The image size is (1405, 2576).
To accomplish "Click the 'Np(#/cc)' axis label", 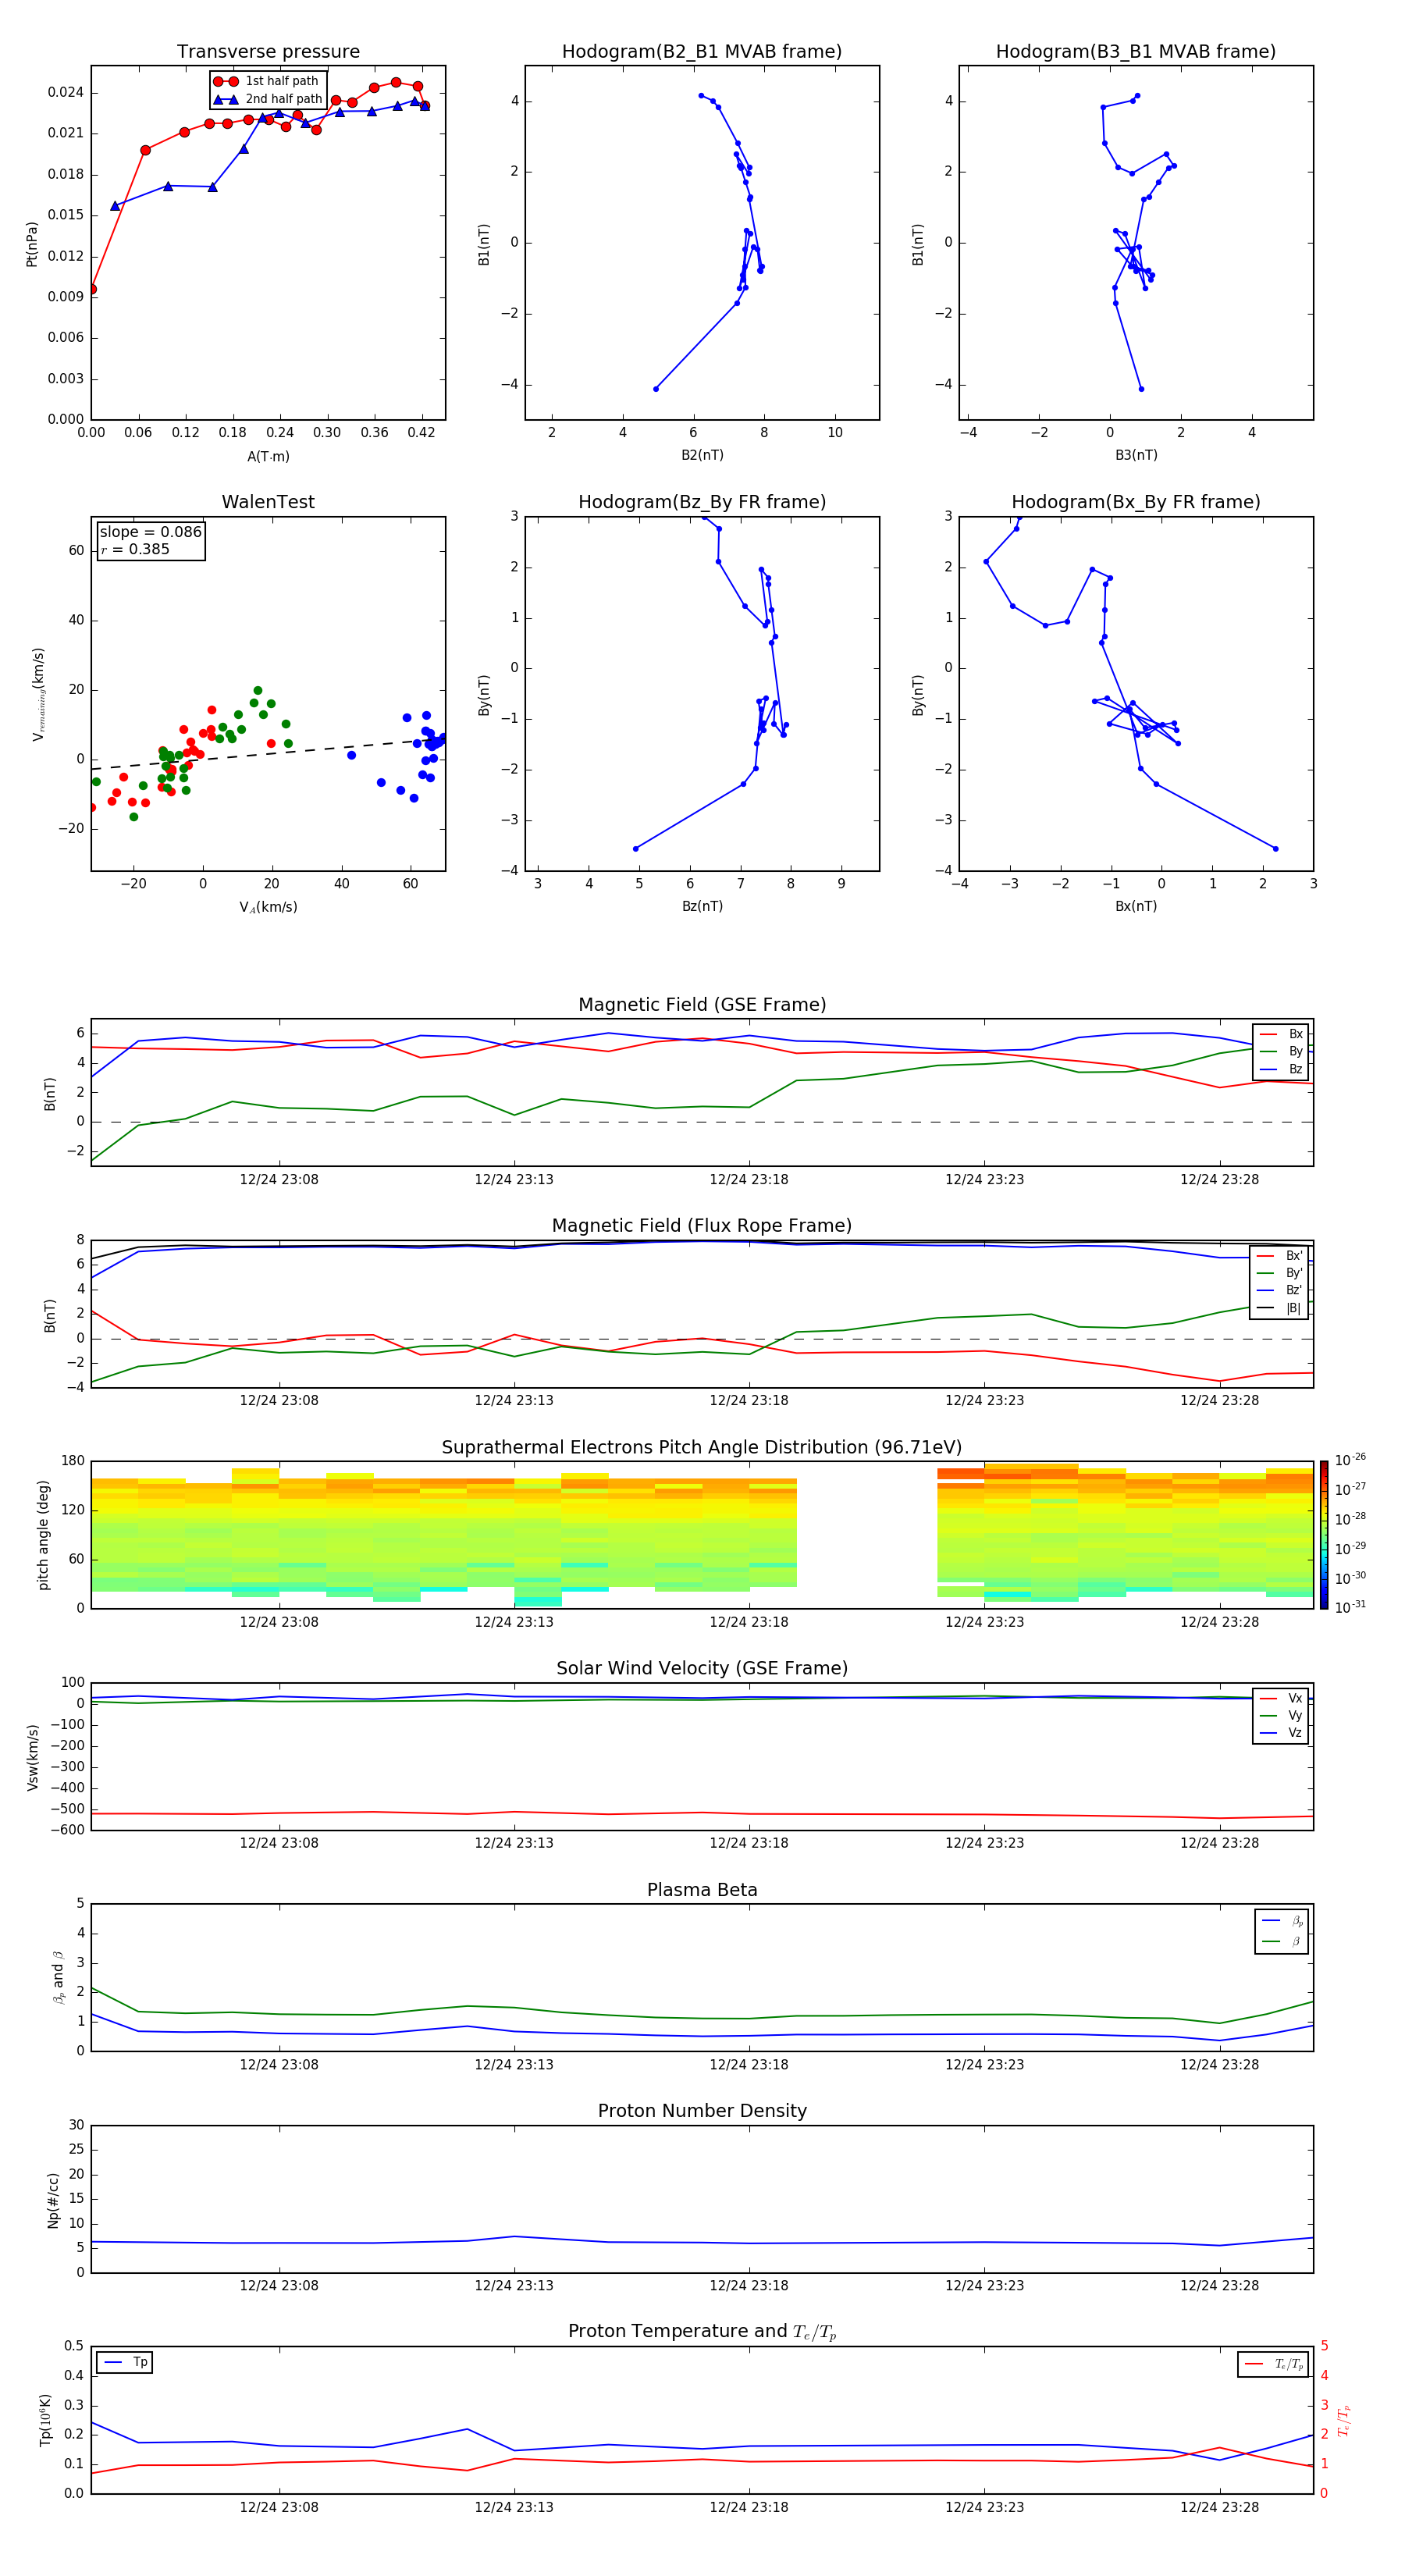I will tap(53, 2200).
